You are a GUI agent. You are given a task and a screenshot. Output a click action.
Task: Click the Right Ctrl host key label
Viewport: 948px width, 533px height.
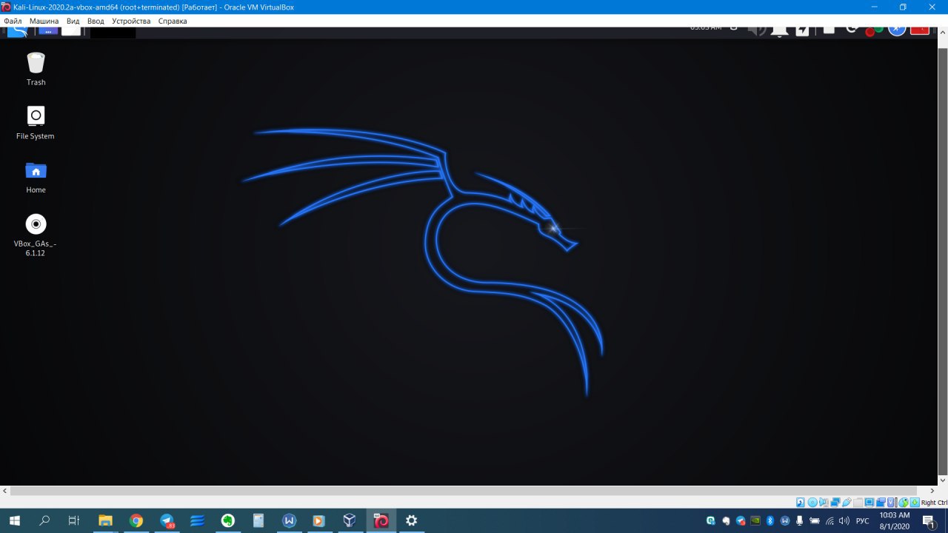(934, 503)
